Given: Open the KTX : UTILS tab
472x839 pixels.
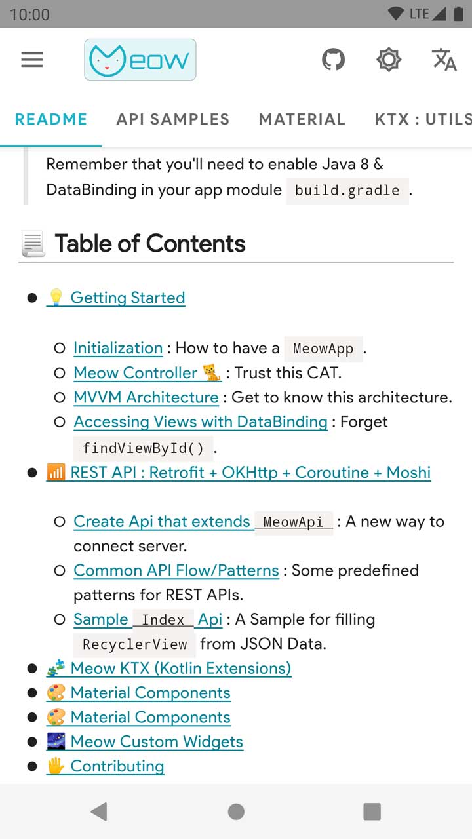Looking at the screenshot, I should 423,119.
